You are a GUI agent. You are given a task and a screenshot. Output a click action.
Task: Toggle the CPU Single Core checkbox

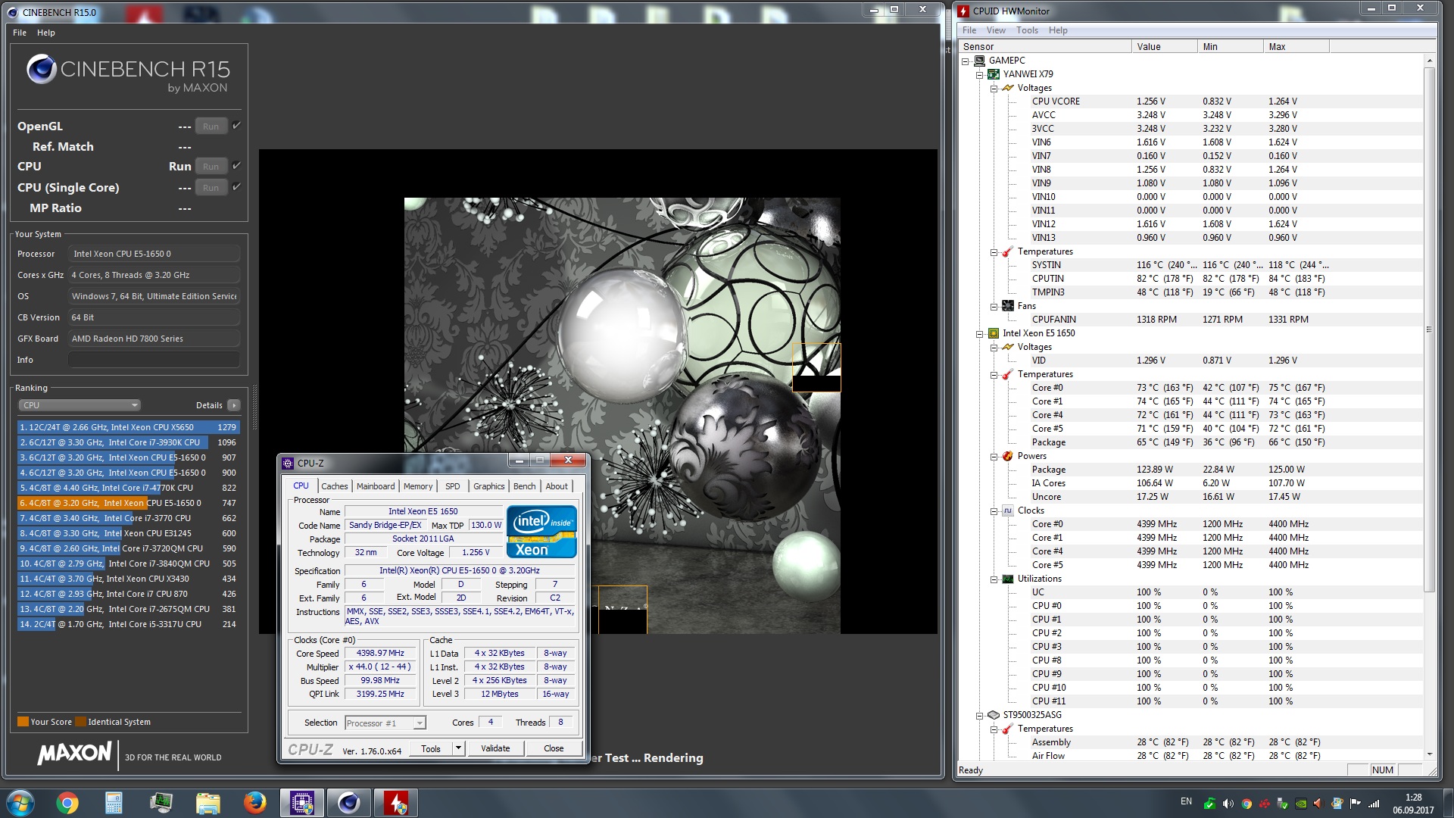(236, 187)
